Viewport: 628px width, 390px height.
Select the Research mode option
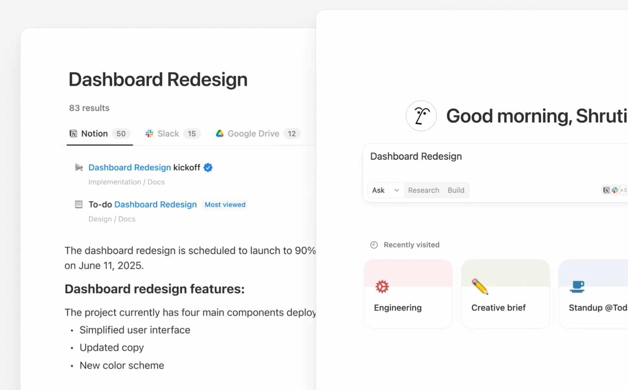[x=423, y=190]
